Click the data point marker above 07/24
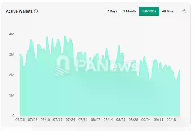 click(x=70, y=39)
